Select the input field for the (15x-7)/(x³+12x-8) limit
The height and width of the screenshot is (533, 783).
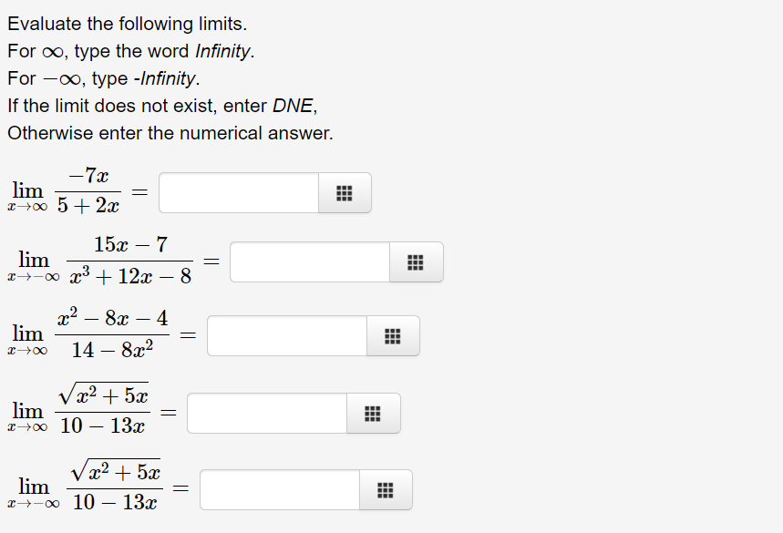[x=310, y=261]
